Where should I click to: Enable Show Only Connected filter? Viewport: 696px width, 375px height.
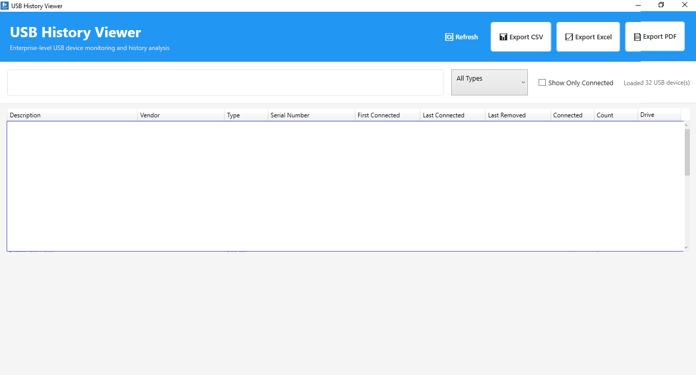[542, 82]
